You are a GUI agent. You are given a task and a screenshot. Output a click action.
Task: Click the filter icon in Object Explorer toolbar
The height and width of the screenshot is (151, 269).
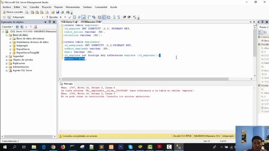pyautogui.click(x=31, y=27)
